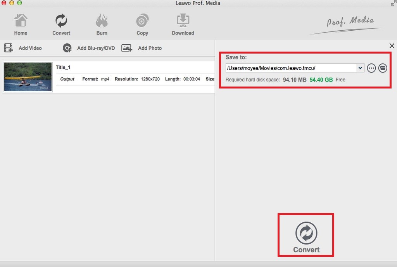Viewport: 397px width, 267px height.
Task: Click the circular Convert arrows icon
Action: pos(306,232)
